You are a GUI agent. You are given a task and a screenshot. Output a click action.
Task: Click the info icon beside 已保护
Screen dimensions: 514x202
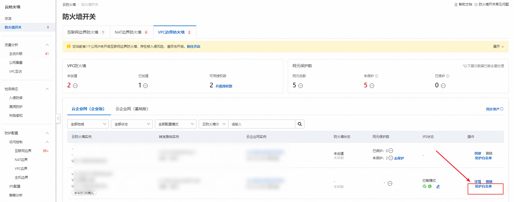point(448,76)
